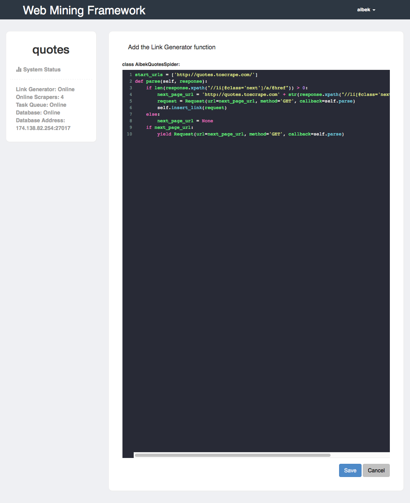Click the horizontal scrollbar of the code editor
The height and width of the screenshot is (503, 410).
233,455
